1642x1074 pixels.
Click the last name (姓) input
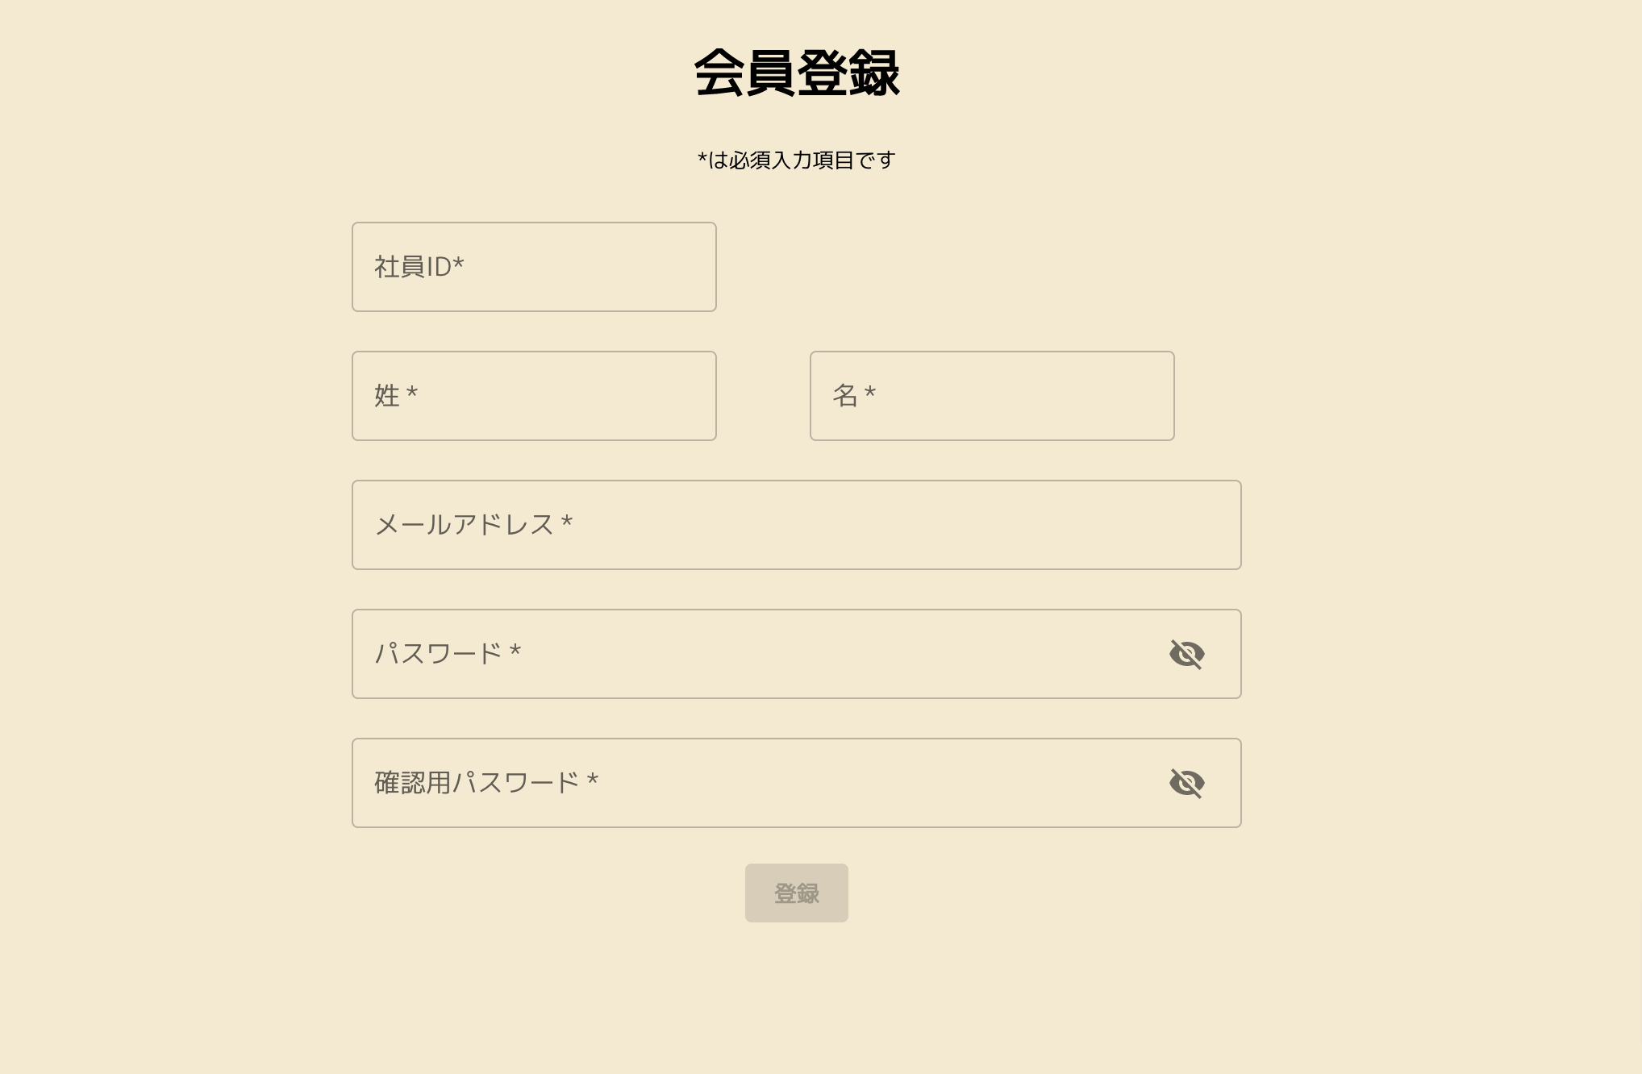[533, 395]
